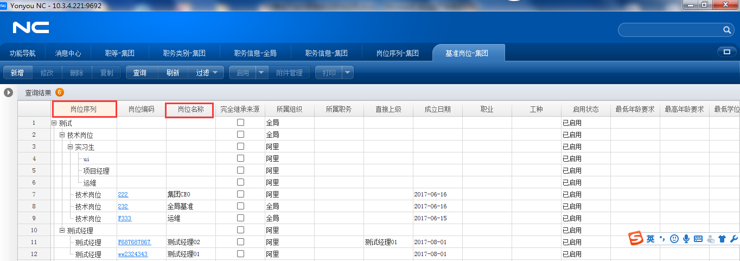The image size is (740, 261).
Task: Check 完全继承来源 box in ui row
Action: pyautogui.click(x=240, y=158)
